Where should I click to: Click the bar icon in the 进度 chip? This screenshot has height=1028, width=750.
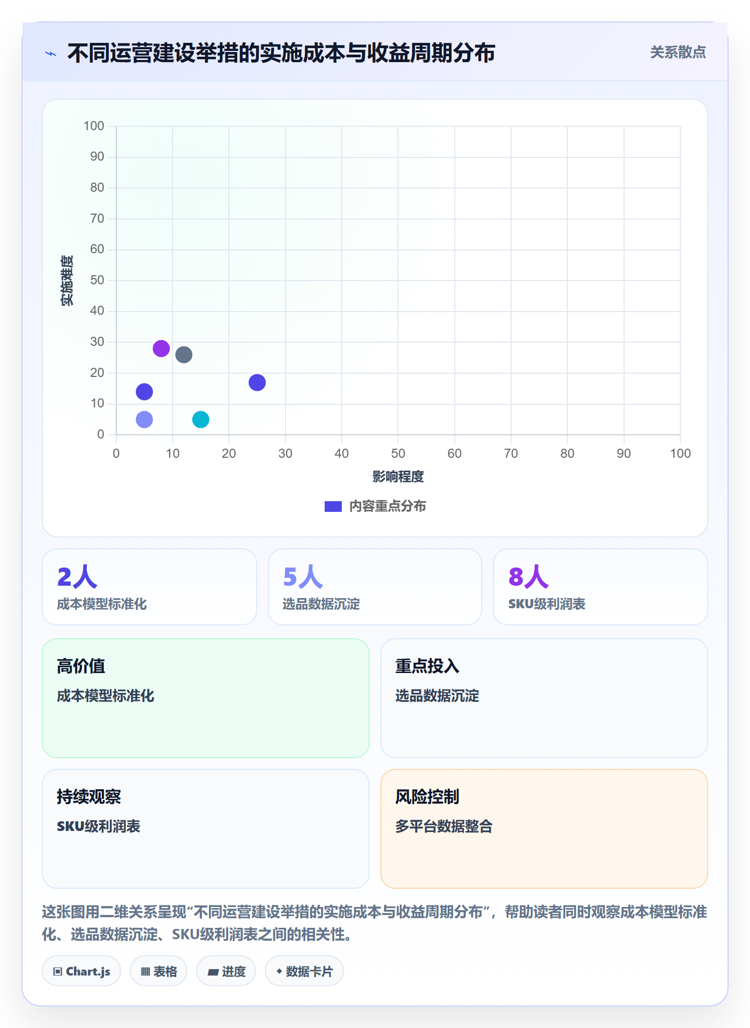(213, 972)
